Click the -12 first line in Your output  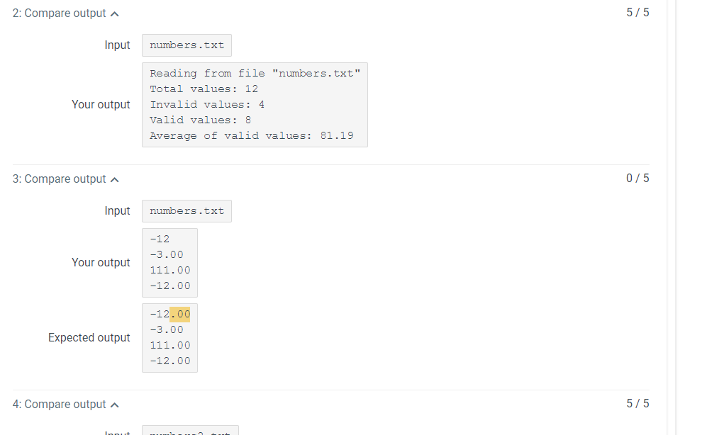tap(160, 239)
